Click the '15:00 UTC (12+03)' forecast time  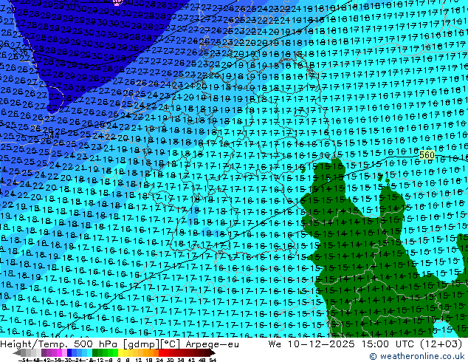412,344
